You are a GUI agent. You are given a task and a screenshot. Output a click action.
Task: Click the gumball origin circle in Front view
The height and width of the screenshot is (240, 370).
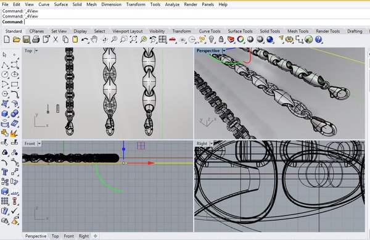pos(124,163)
